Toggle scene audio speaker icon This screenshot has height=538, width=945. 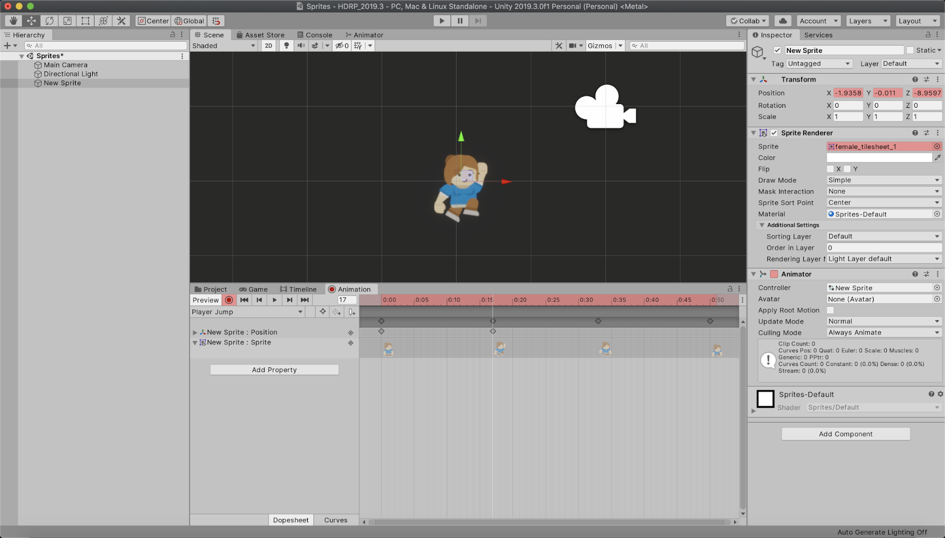301,45
